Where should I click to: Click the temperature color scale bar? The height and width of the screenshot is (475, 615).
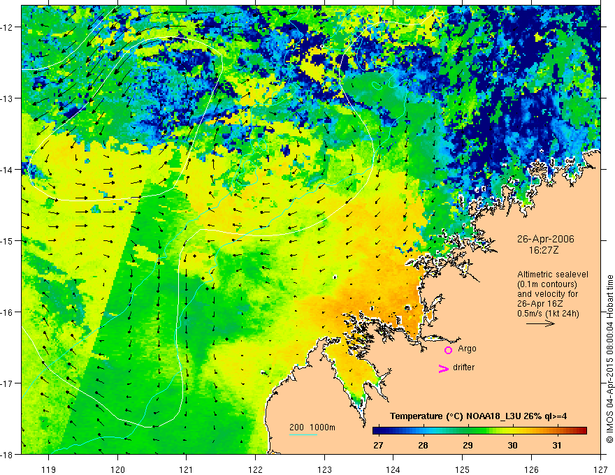(479, 431)
